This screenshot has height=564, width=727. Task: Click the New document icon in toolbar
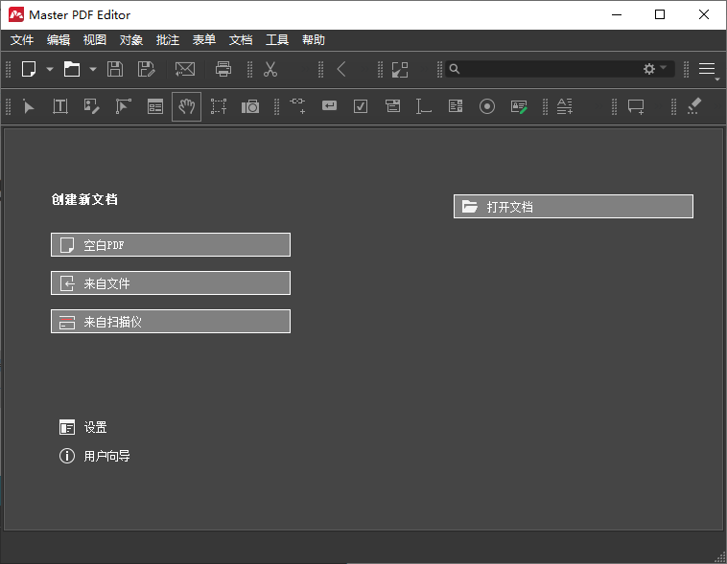coord(28,70)
